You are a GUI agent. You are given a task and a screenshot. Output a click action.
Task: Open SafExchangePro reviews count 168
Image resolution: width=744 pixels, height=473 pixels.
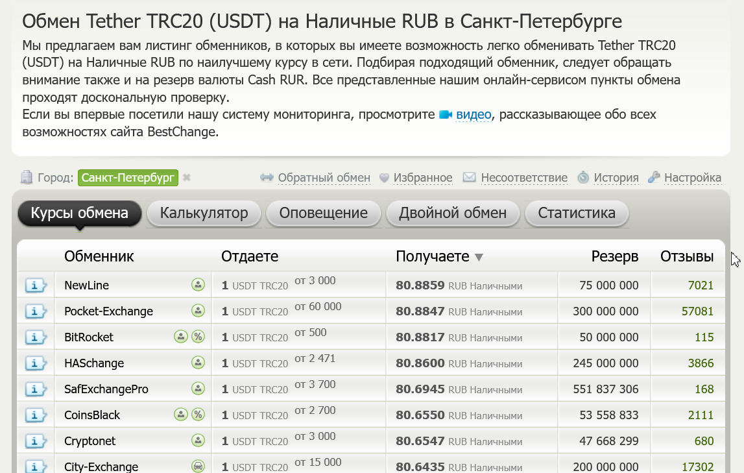tap(704, 389)
